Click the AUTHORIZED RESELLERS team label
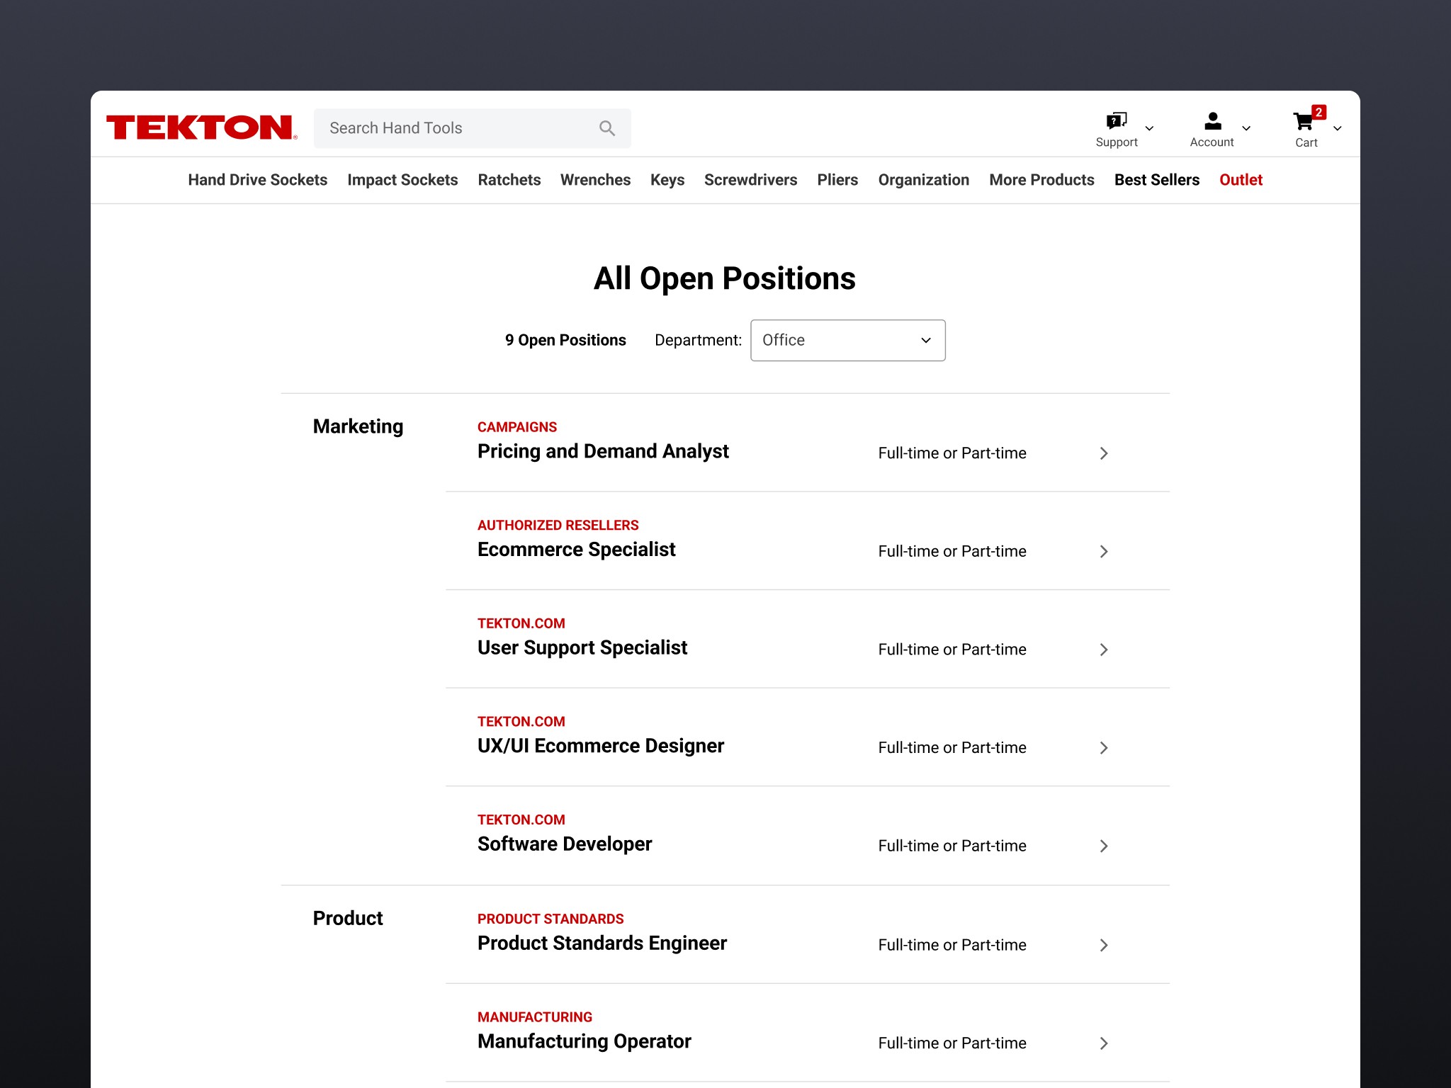Image resolution: width=1451 pixels, height=1088 pixels. (x=558, y=526)
